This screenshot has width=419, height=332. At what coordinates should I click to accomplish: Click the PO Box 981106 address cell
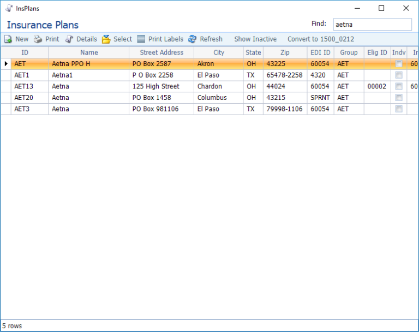coord(161,109)
